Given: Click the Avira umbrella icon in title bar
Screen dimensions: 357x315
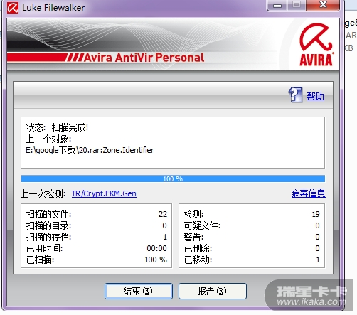Looking at the screenshot, I should click(13, 8).
